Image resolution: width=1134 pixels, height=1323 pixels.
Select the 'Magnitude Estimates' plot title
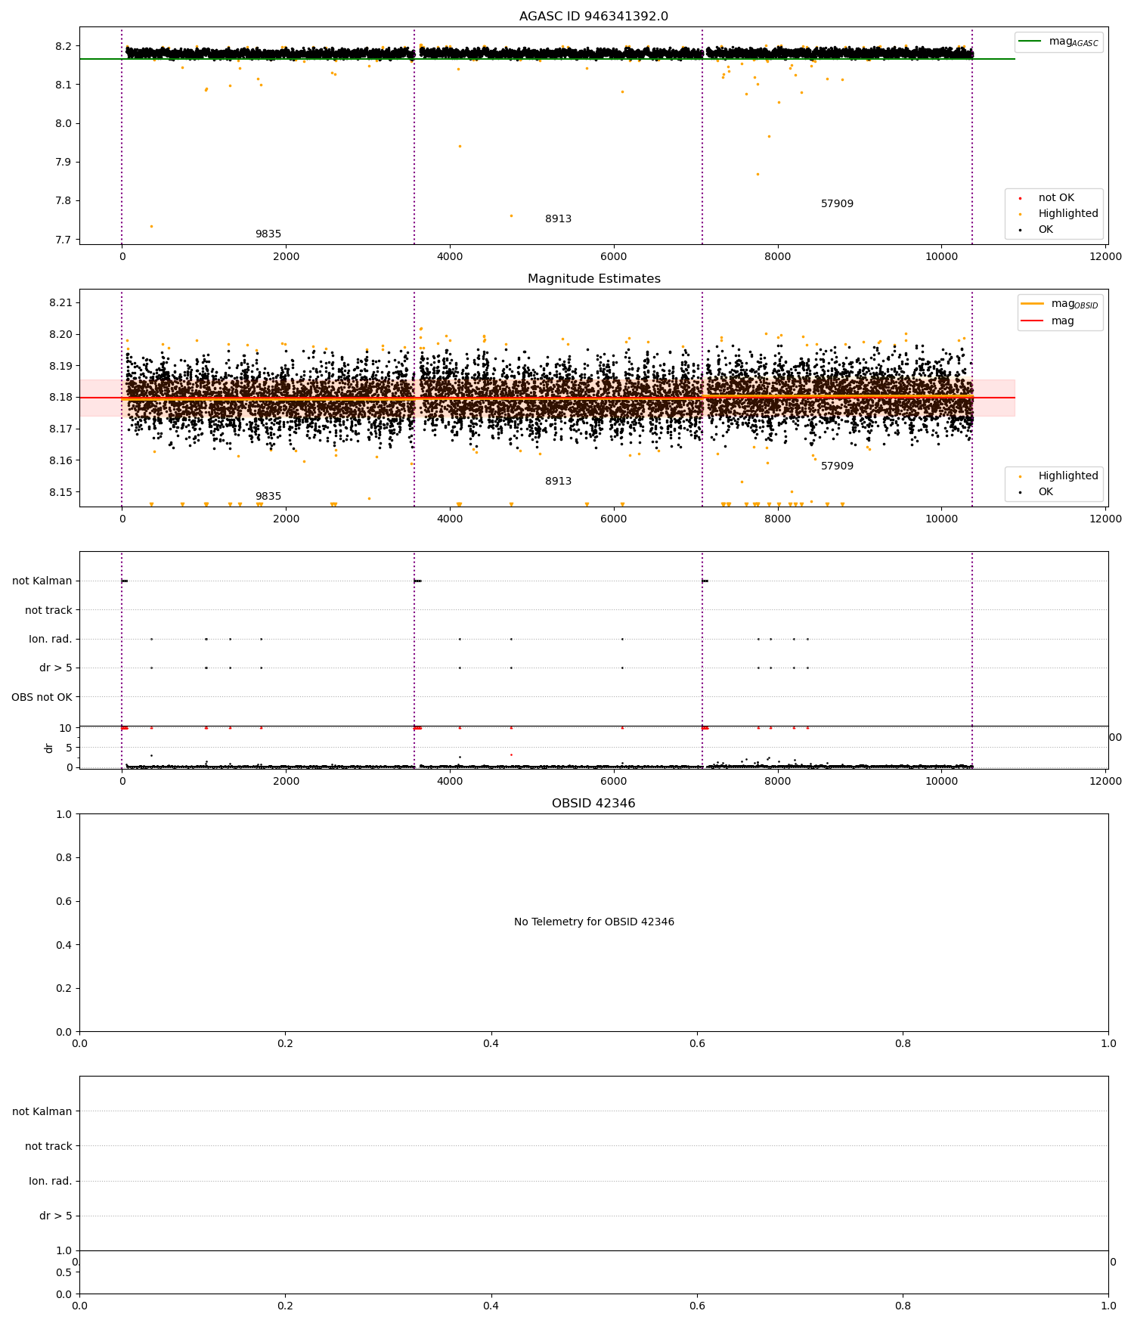(x=593, y=279)
